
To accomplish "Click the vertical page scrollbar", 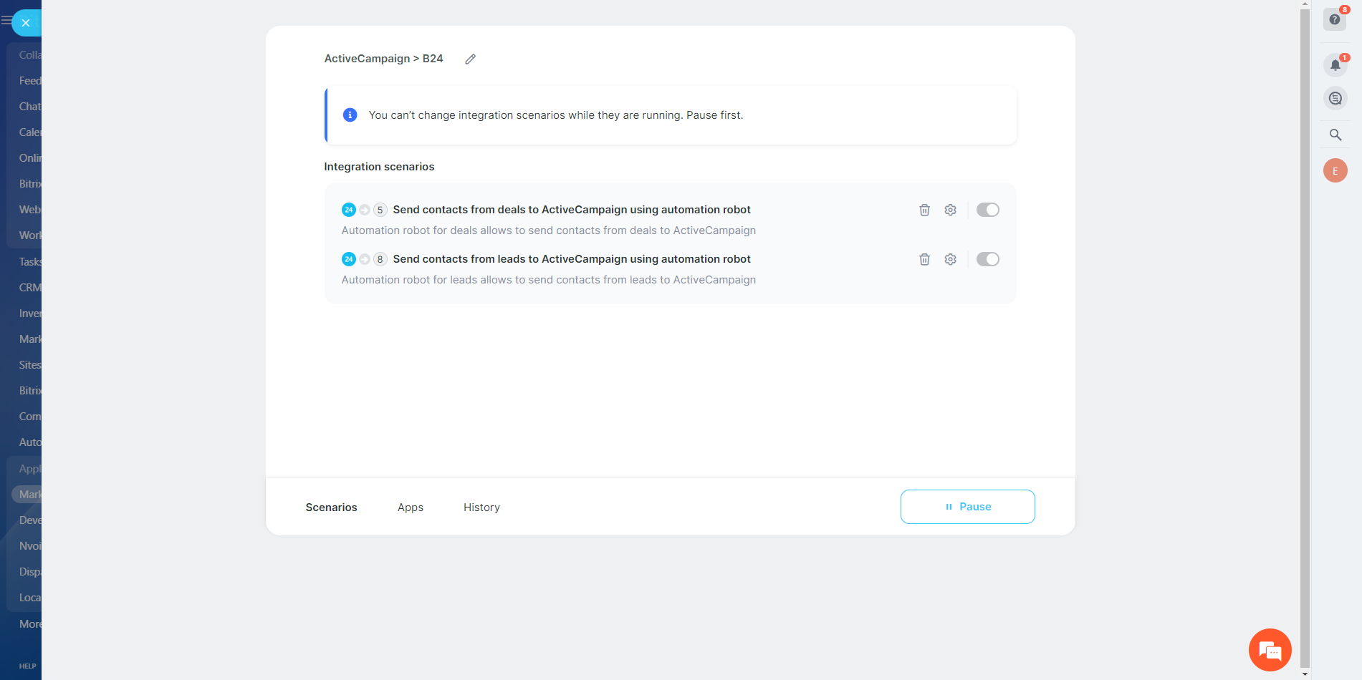I will point(1305,336).
